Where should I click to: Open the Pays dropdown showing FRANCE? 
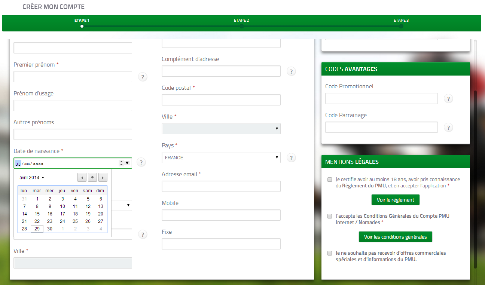[x=221, y=158]
